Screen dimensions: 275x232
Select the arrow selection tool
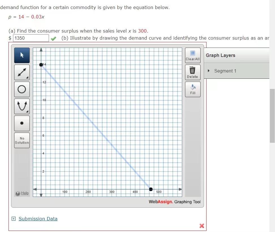pos(22,55)
